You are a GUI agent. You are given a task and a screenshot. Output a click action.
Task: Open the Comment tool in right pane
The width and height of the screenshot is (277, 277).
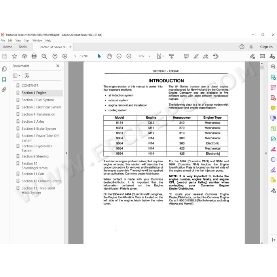(273, 108)
